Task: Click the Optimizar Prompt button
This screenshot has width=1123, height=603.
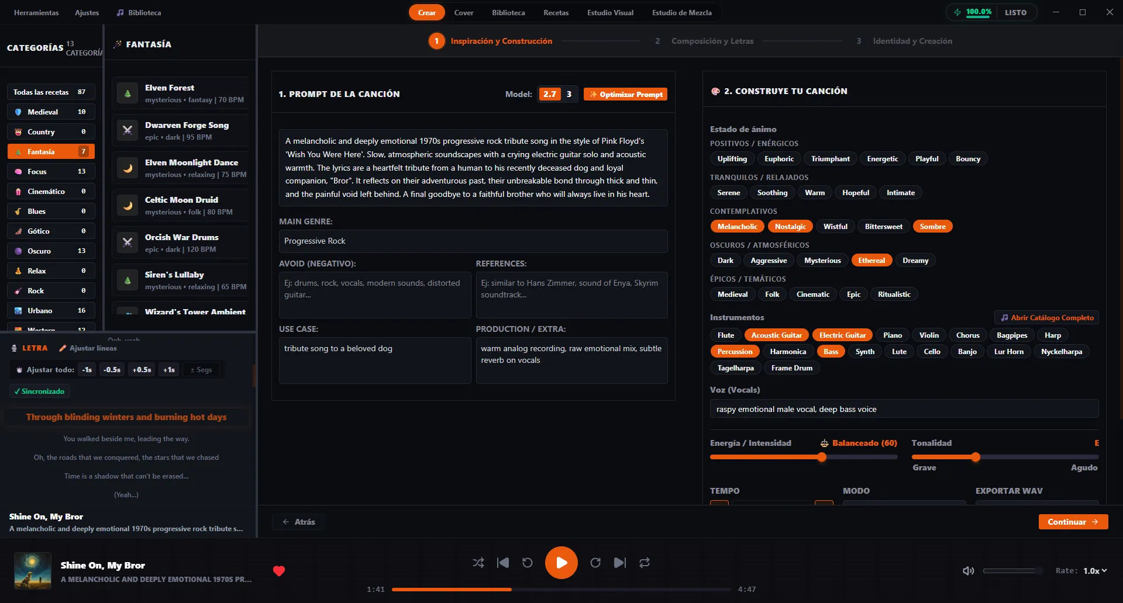Action: (625, 94)
